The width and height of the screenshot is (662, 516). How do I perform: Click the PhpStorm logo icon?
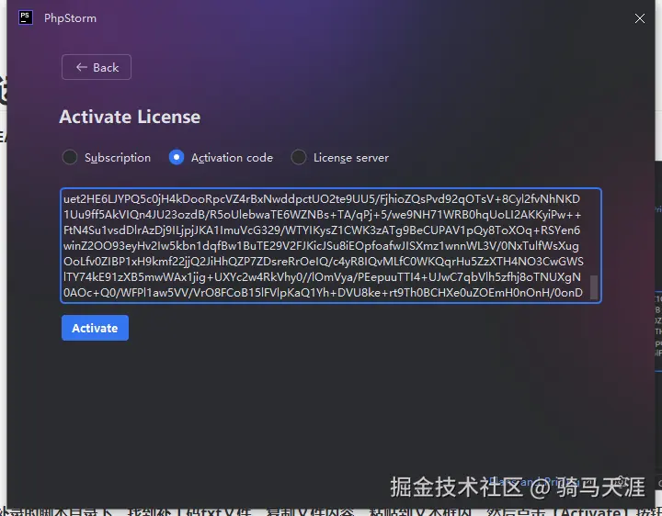[x=26, y=17]
